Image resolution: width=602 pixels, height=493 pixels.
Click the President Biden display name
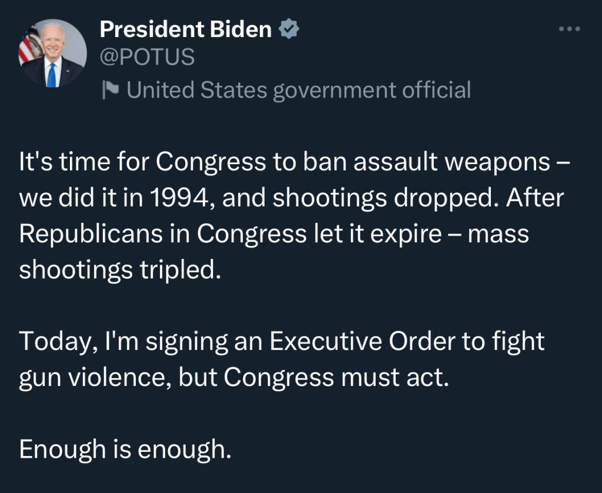pos(186,29)
